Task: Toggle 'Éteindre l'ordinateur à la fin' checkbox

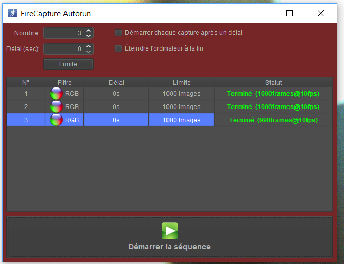Action: click(x=118, y=48)
